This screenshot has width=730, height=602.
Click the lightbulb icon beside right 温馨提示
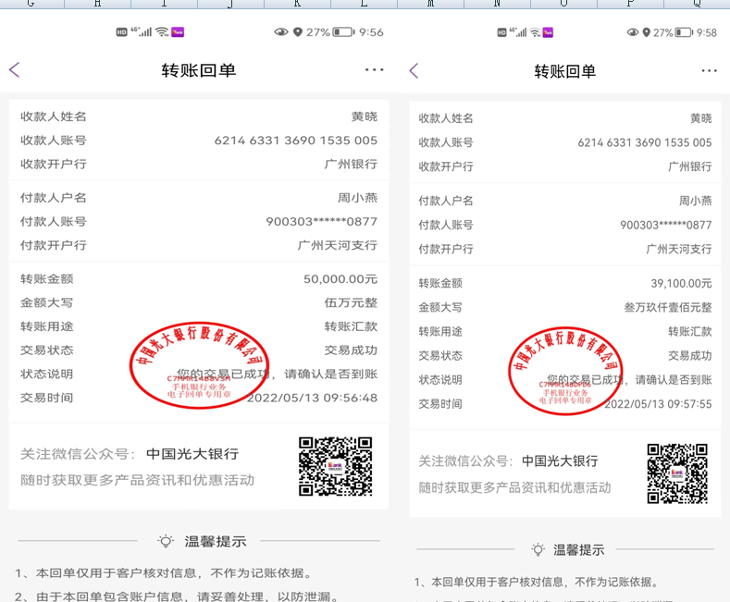click(x=538, y=549)
